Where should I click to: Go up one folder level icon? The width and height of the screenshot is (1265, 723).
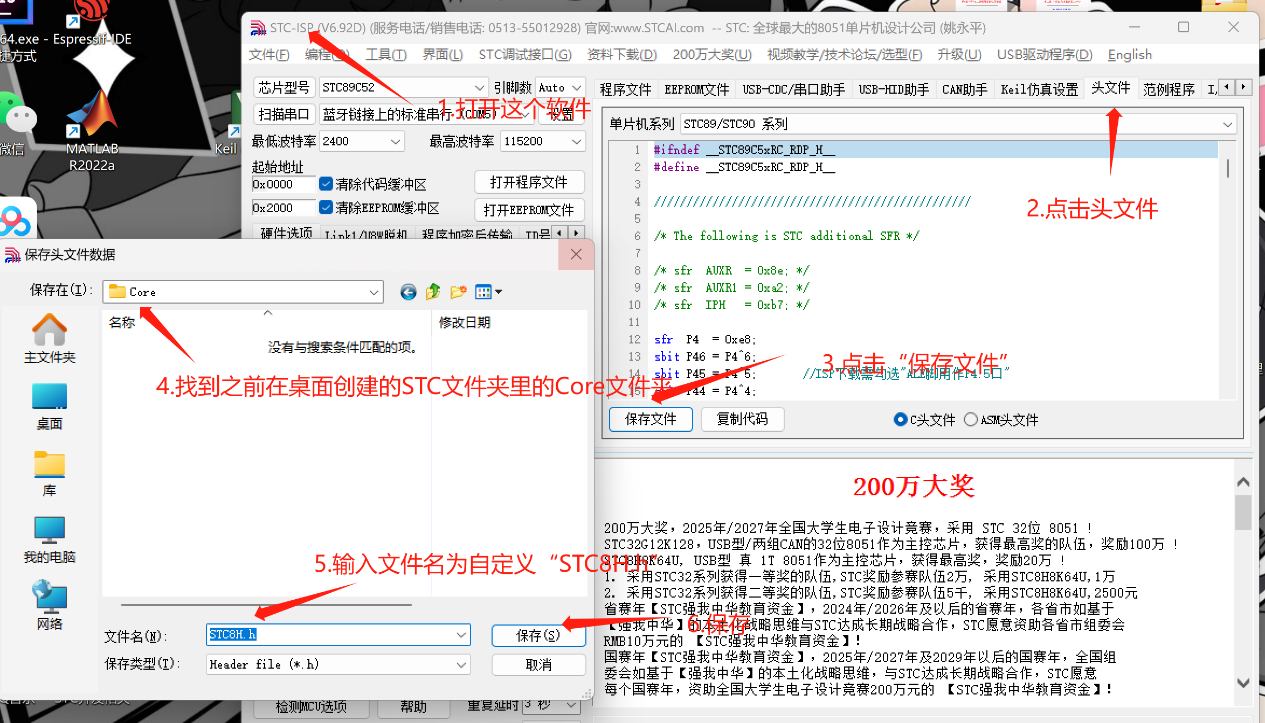pyautogui.click(x=433, y=292)
